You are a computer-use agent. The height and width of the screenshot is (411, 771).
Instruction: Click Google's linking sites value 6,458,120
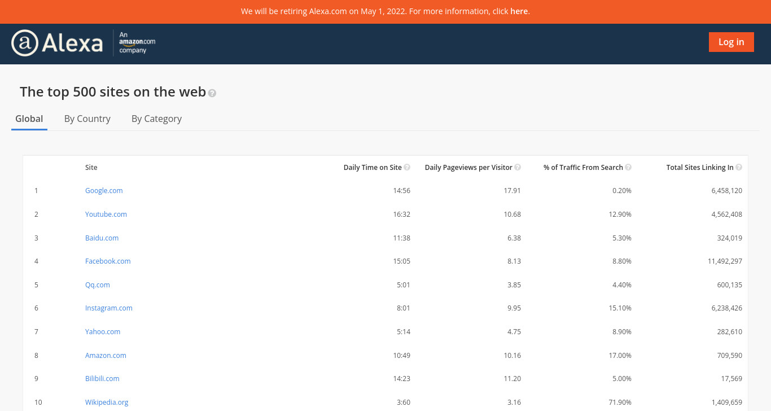(727, 191)
